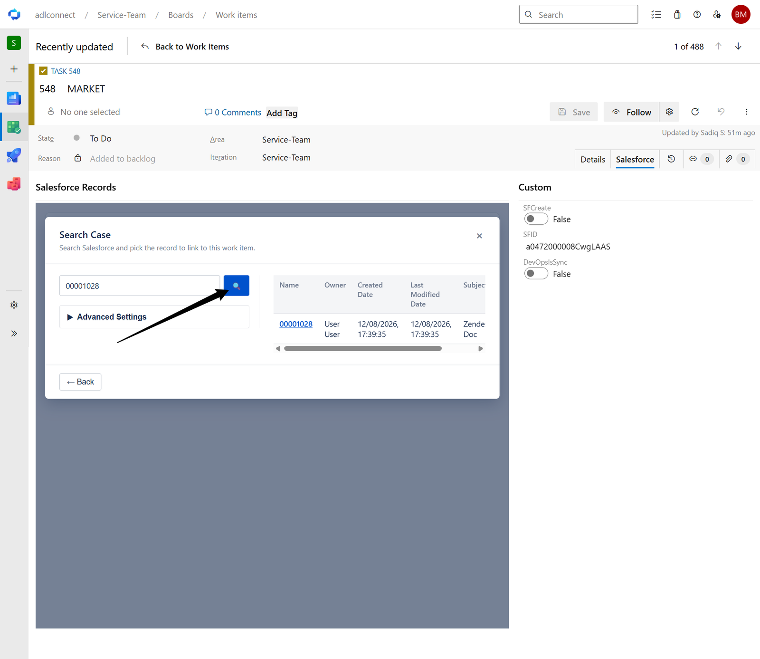Screen dimensions: 760x659
Task: Click the Last Modified Date column header
Action: 425,295
